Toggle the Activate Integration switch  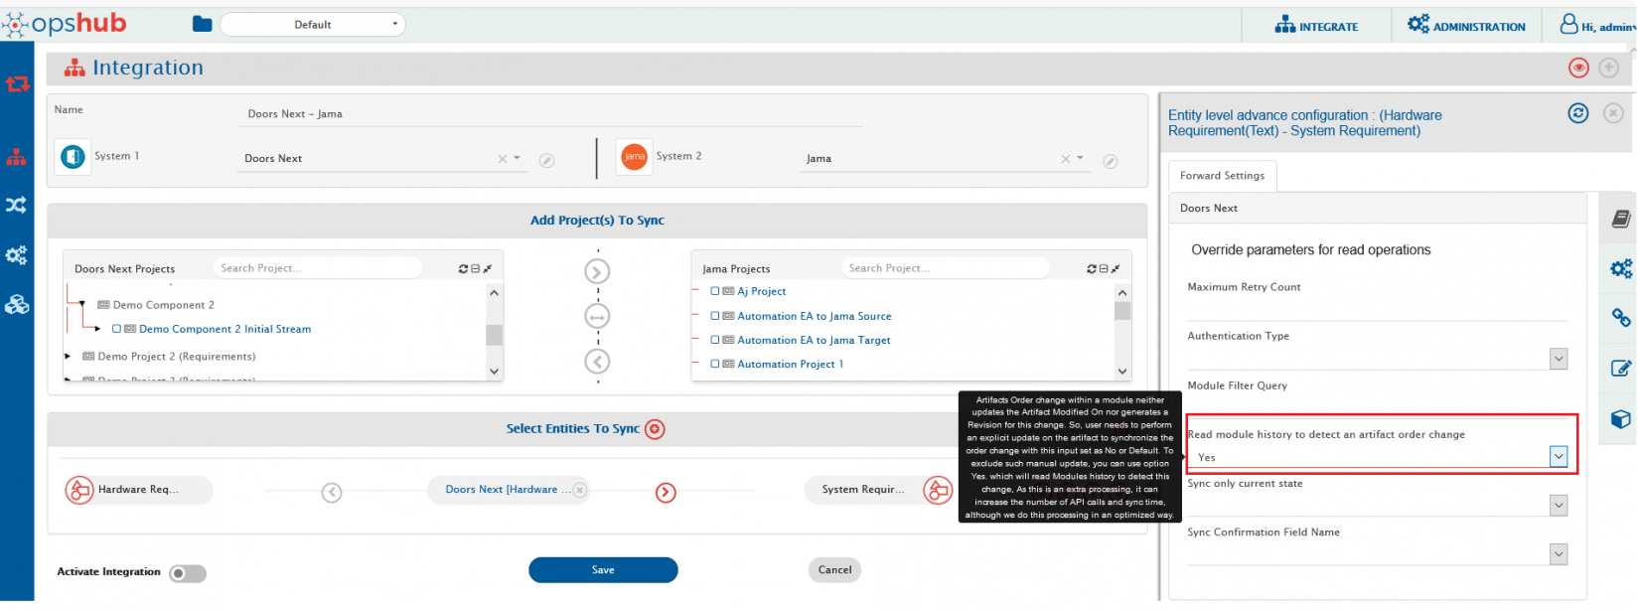coord(187,573)
